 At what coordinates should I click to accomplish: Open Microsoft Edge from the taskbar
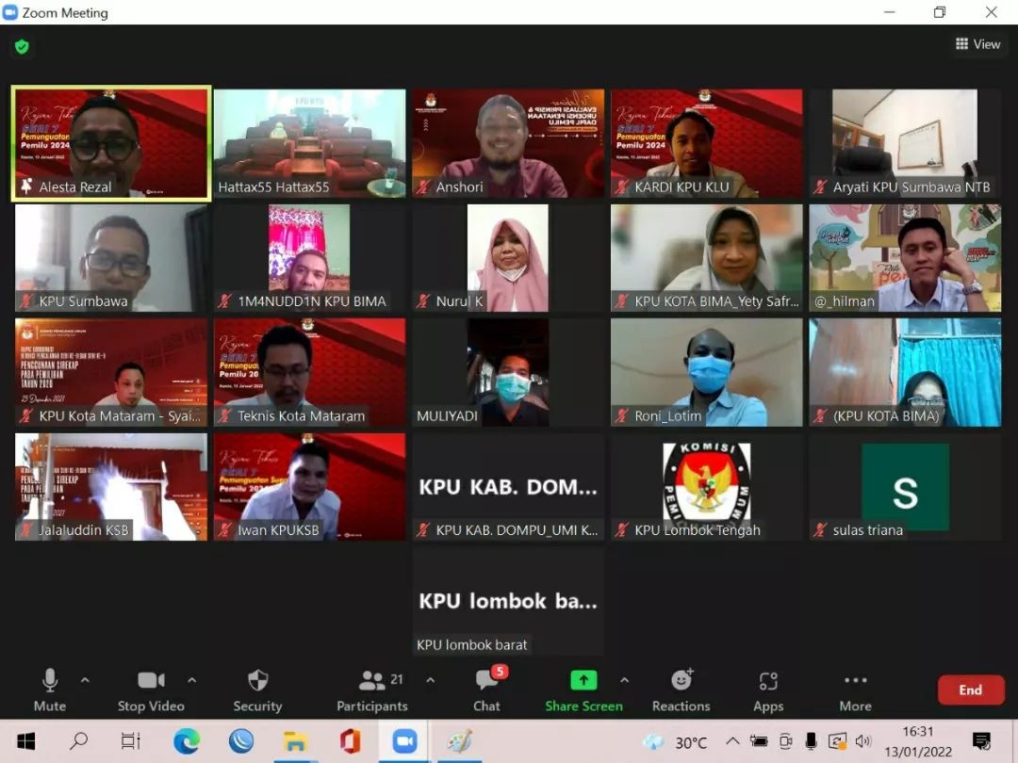(x=187, y=741)
